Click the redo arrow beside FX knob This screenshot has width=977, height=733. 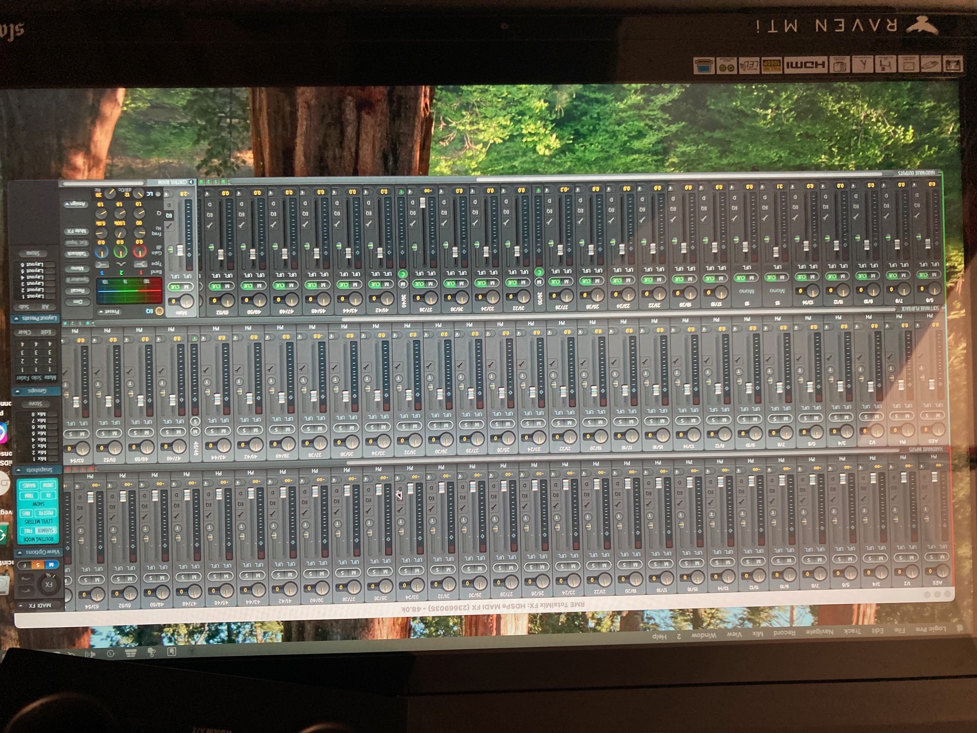click(x=26, y=578)
